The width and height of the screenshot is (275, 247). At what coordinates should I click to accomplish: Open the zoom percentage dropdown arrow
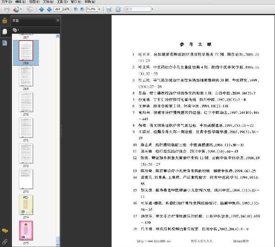(99, 9)
